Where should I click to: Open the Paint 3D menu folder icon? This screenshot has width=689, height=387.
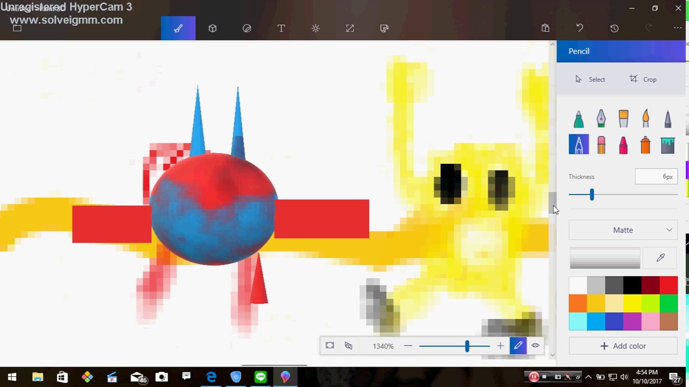click(x=17, y=28)
